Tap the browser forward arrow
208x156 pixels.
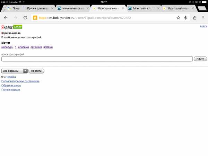[x=15, y=18]
